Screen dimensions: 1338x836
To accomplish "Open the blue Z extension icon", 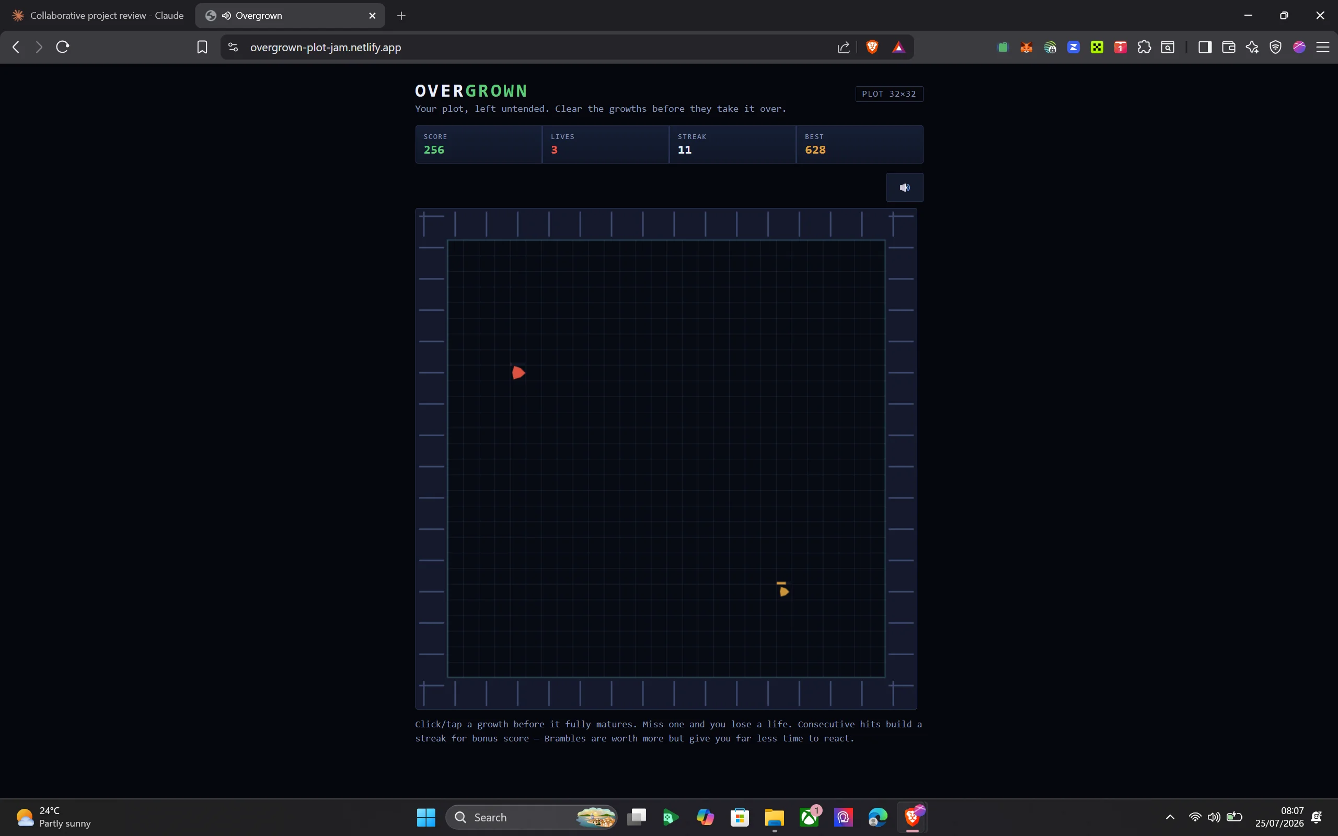I will coord(1073,47).
